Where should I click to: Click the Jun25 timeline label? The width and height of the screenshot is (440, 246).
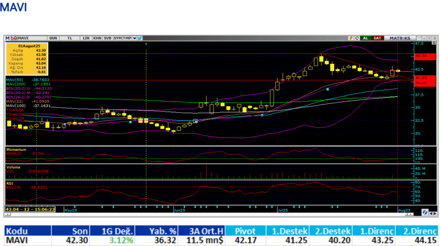179,210
